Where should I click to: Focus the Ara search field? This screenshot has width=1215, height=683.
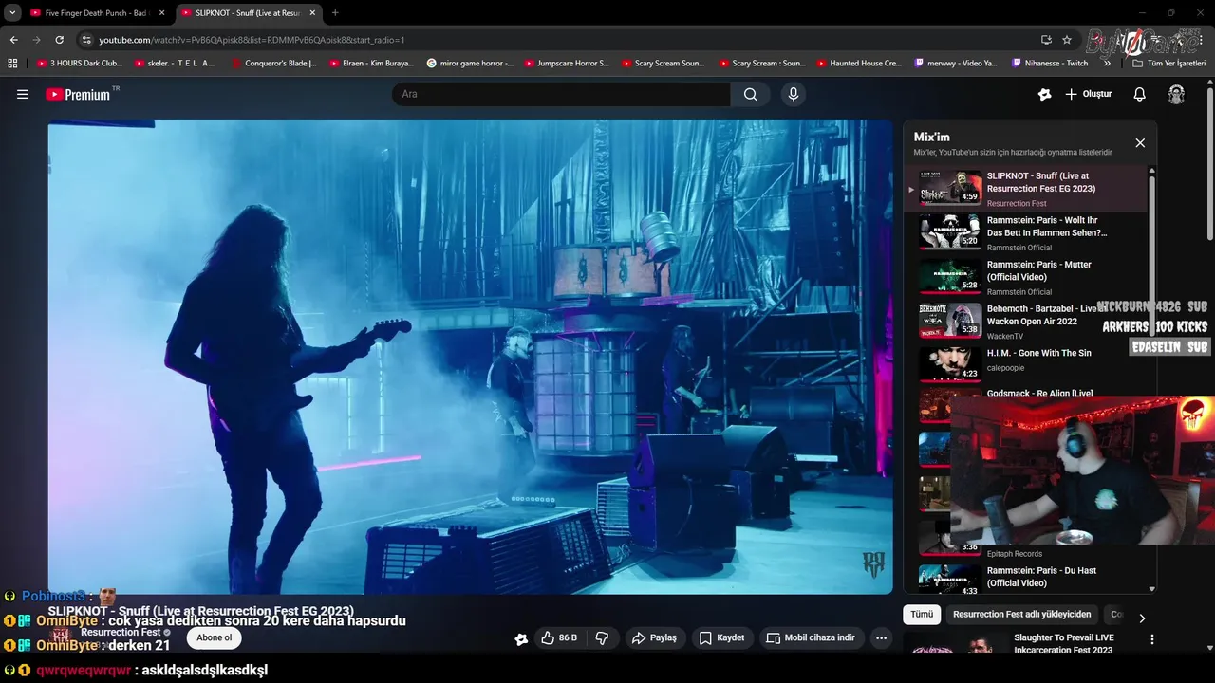tap(561, 94)
